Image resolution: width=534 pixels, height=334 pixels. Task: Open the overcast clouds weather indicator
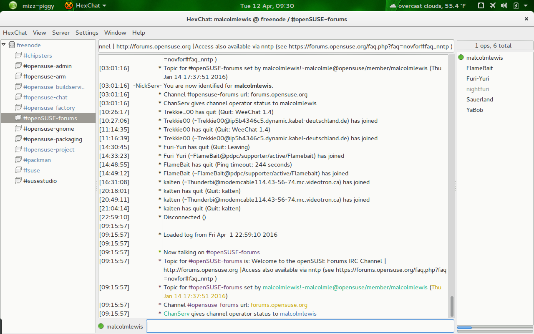tap(428, 6)
